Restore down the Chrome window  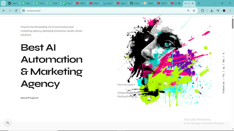222,3
